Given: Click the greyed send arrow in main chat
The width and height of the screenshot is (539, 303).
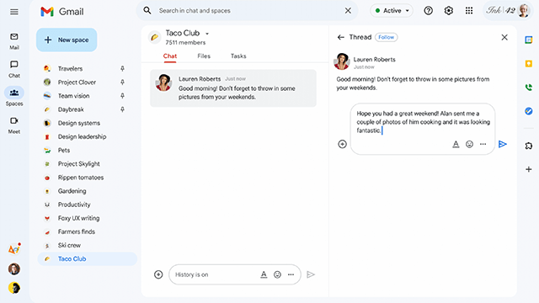Looking at the screenshot, I should point(311,274).
